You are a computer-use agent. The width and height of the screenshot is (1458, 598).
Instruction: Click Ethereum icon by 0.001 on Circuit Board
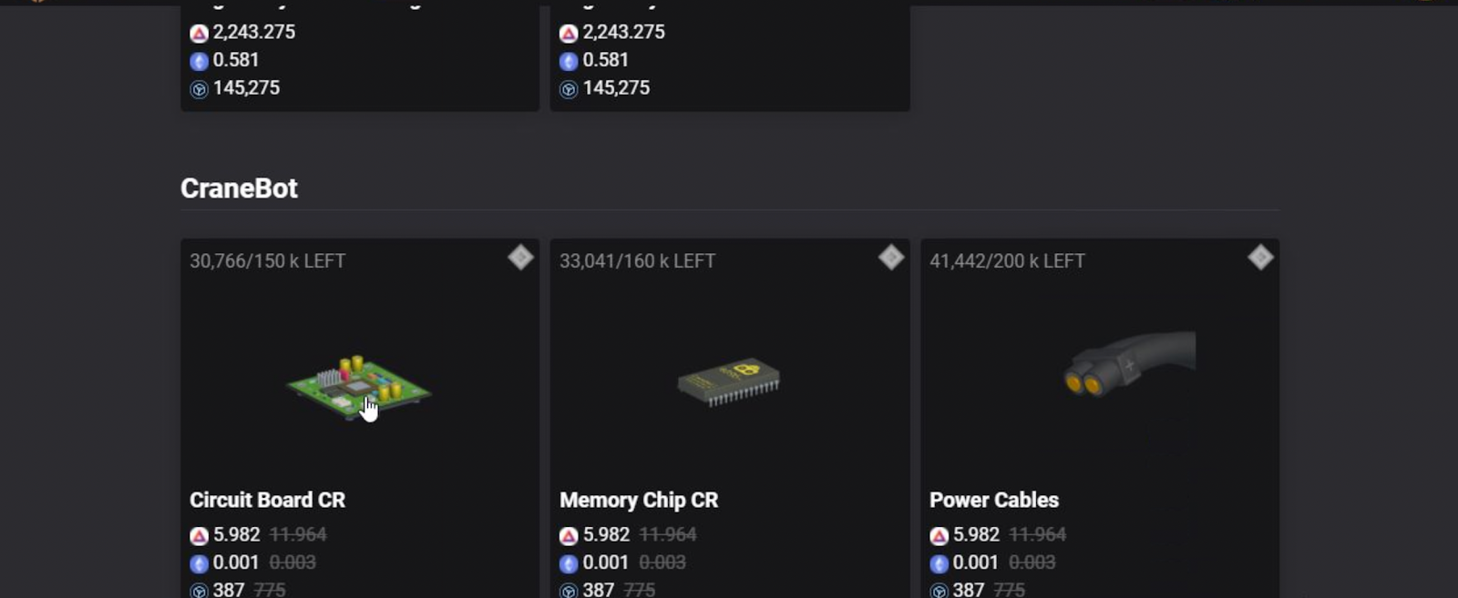(x=199, y=563)
